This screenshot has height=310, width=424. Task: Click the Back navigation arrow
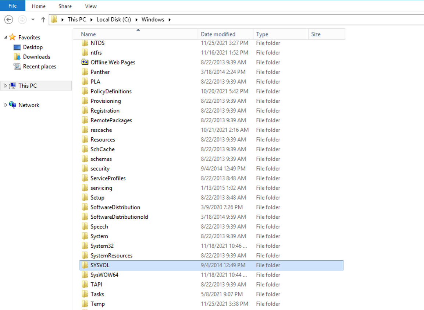pyautogui.click(x=9, y=20)
